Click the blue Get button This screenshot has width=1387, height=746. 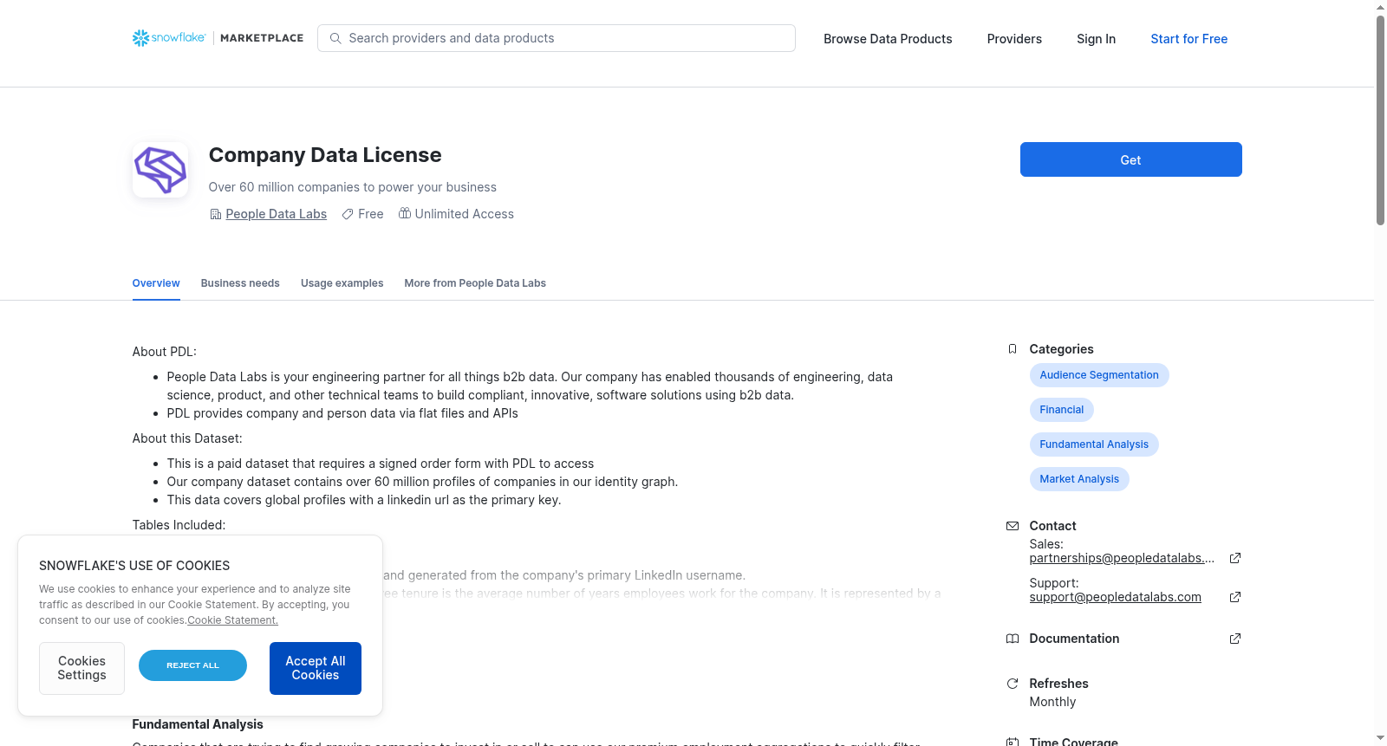1130,159
